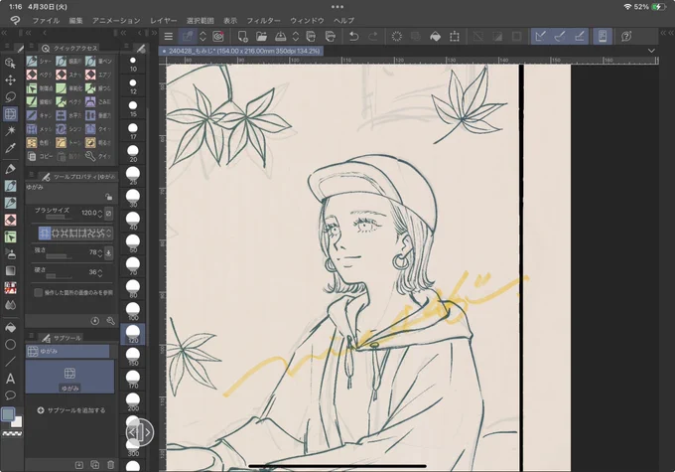Click the コピー quick access button
Screen dimensions: 675x472
40,156
